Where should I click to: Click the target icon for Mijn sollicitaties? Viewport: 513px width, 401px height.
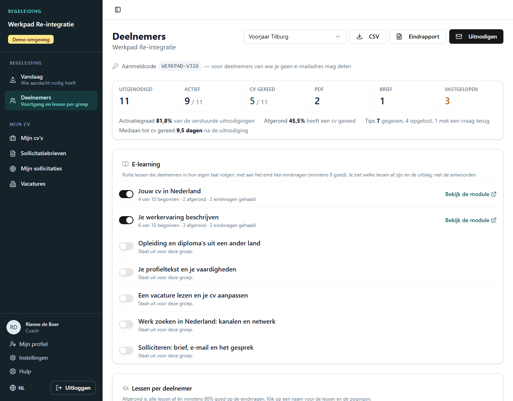tap(13, 169)
